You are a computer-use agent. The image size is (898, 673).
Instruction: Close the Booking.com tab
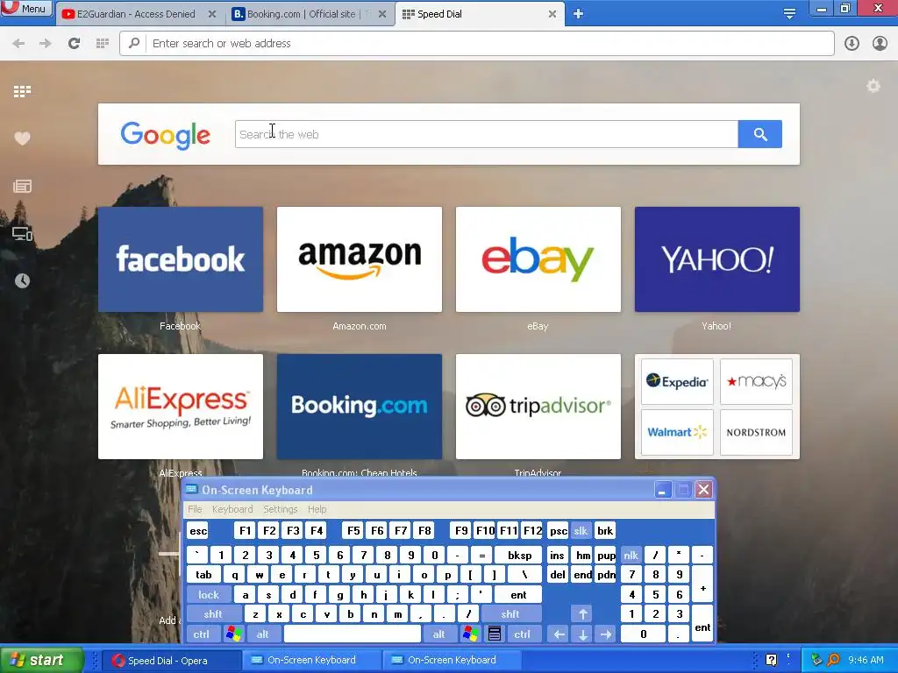coord(382,14)
